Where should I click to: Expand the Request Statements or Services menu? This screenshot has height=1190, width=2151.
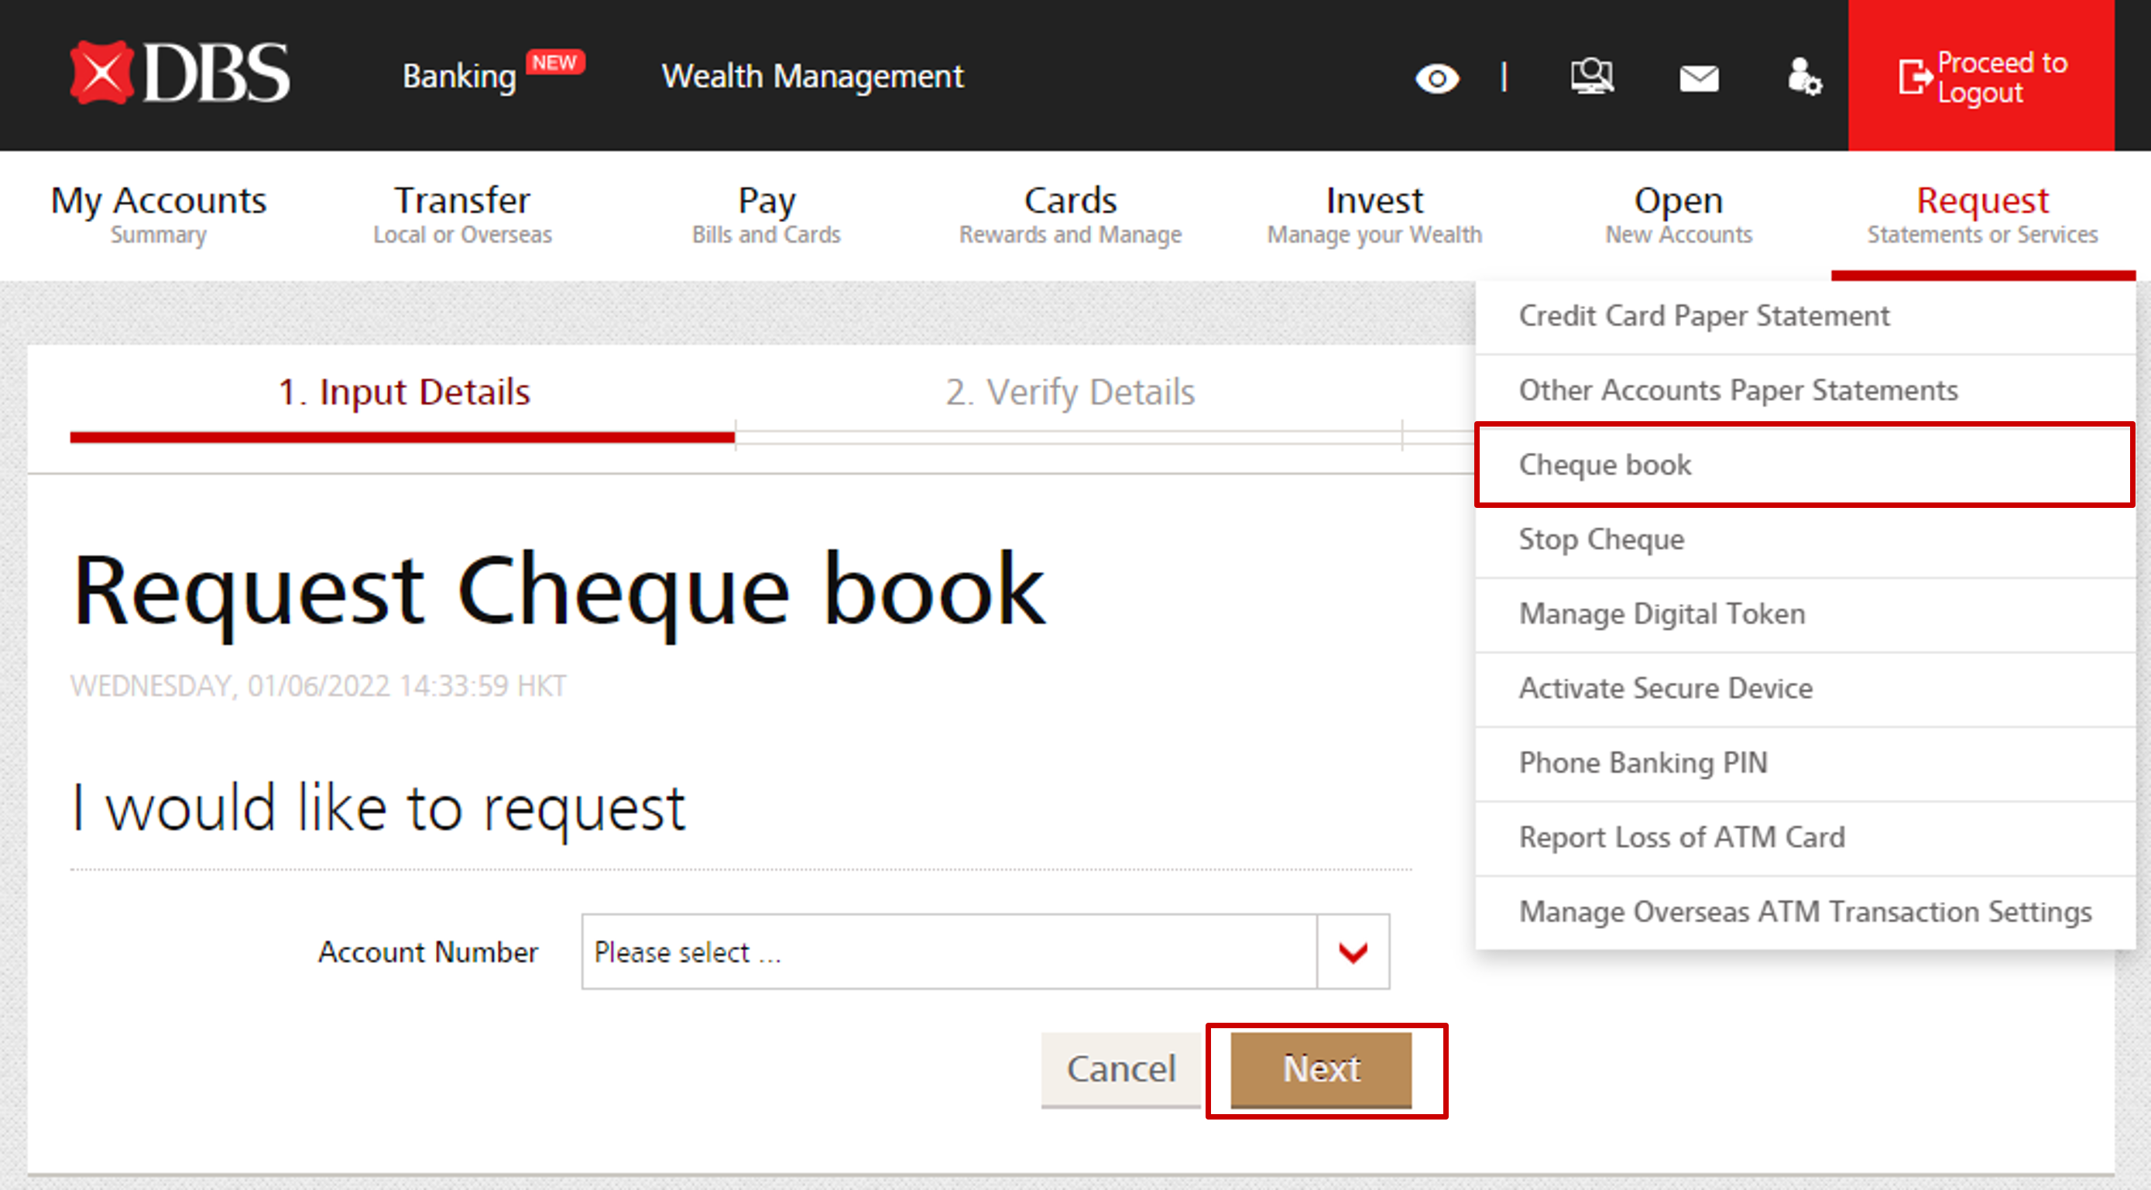point(1981,214)
